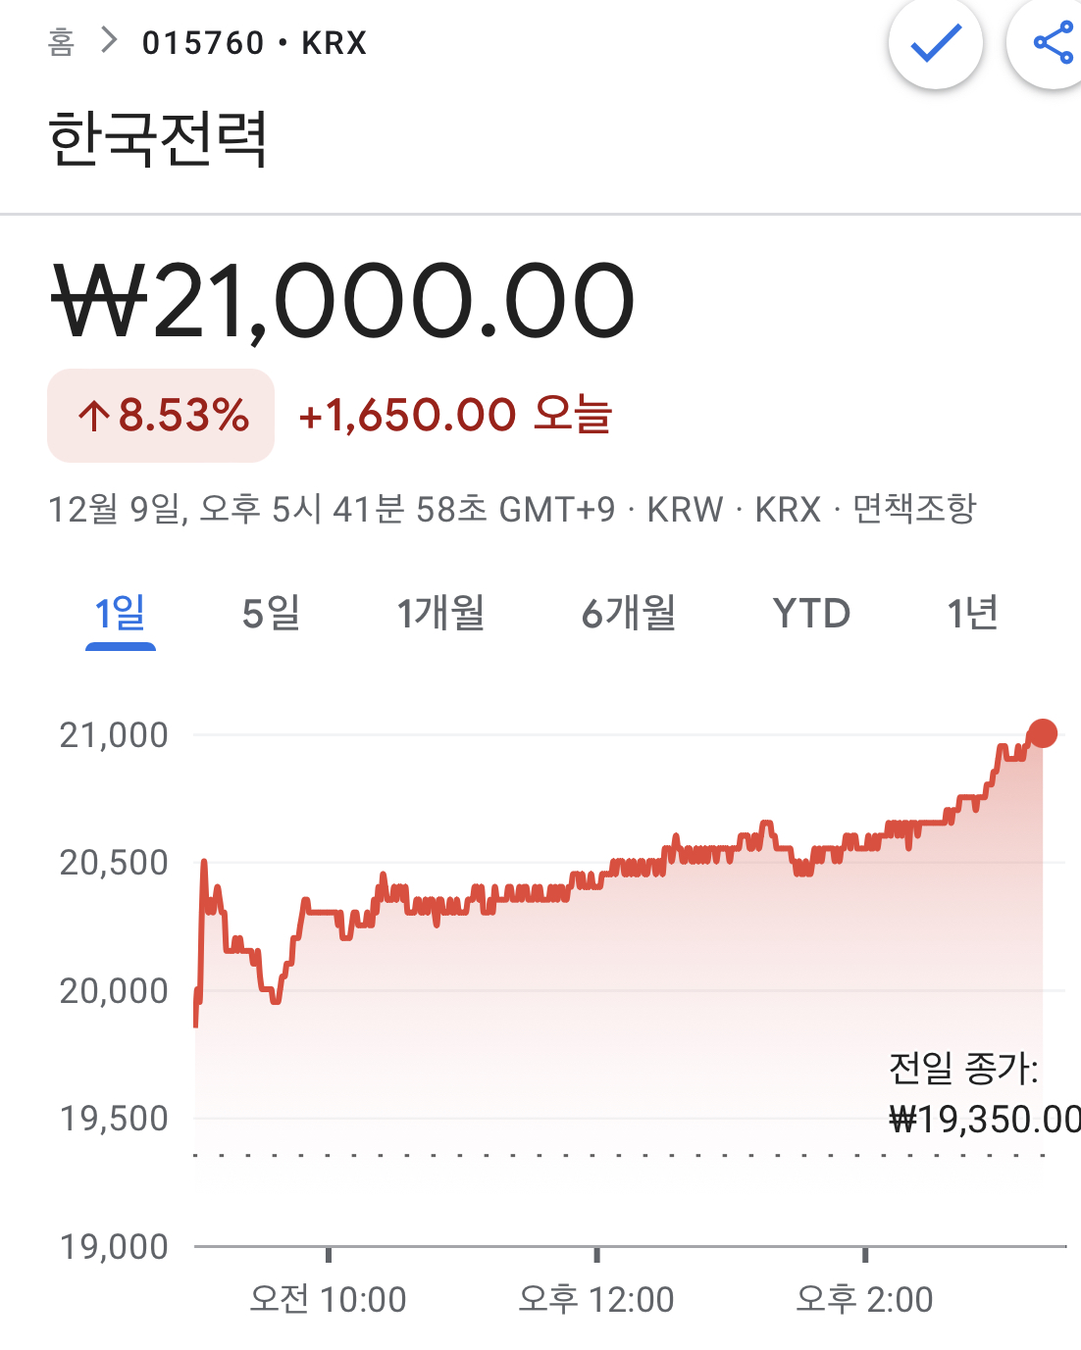Click the 한국전력 stock title
1081x1350 pixels.
tap(158, 139)
